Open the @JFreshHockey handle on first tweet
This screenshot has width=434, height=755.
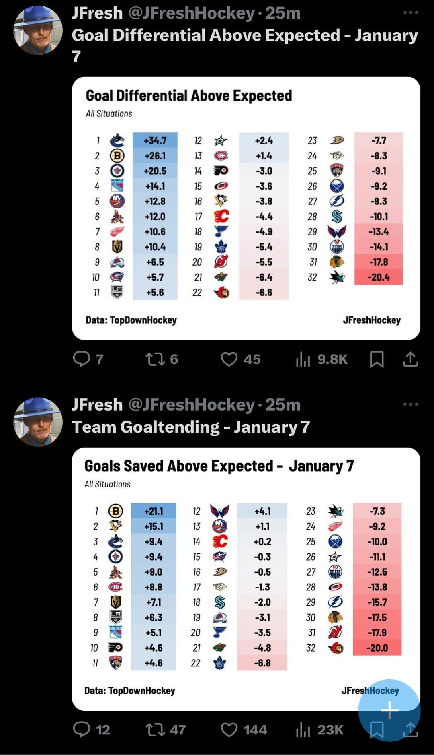coord(191,13)
